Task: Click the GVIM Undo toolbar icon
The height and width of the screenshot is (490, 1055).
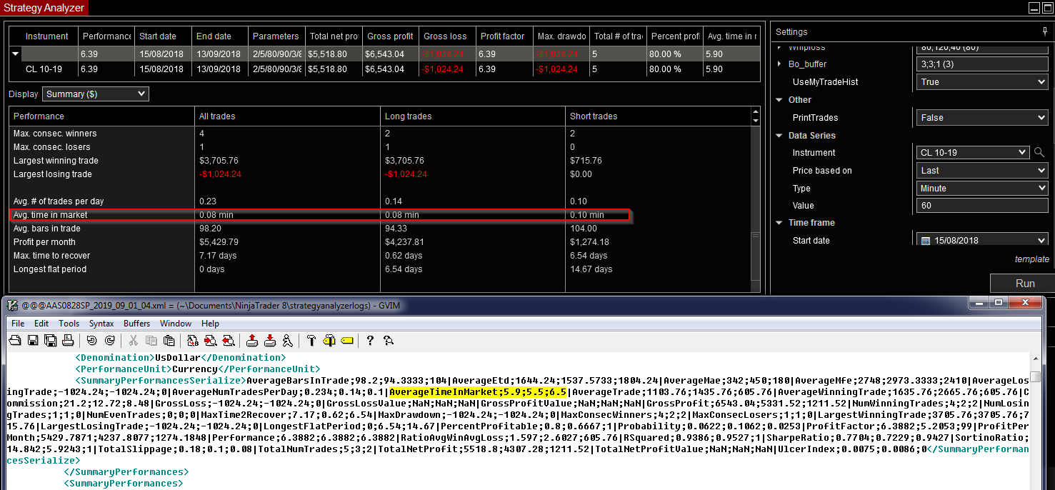Action: (x=91, y=341)
